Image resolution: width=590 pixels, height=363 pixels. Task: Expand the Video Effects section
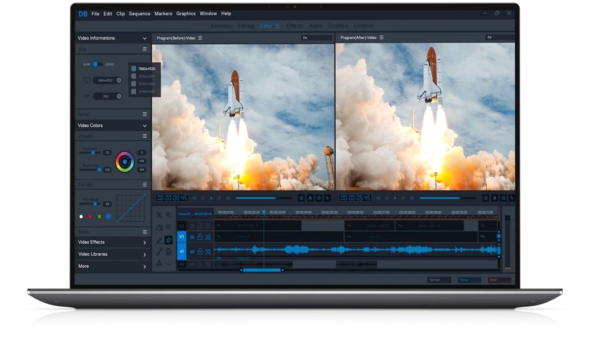[144, 243]
